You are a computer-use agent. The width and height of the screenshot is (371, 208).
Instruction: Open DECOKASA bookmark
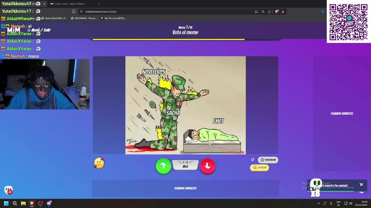(84, 18)
